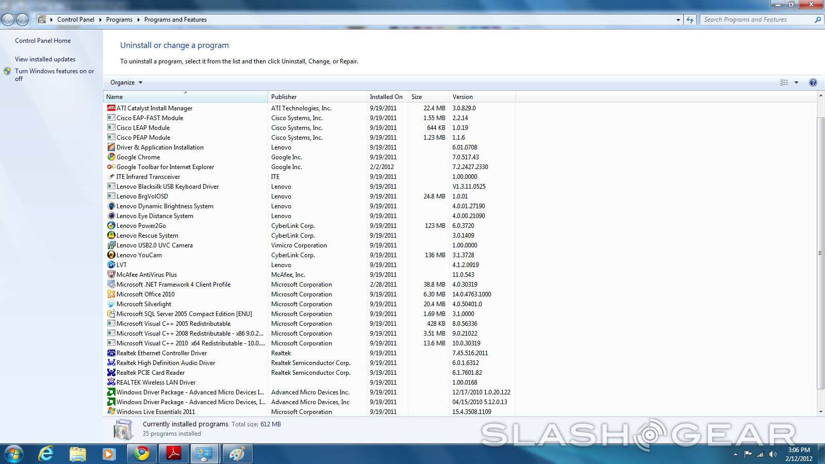Click the refresh button beside address bar
825x464 pixels.
point(690,20)
